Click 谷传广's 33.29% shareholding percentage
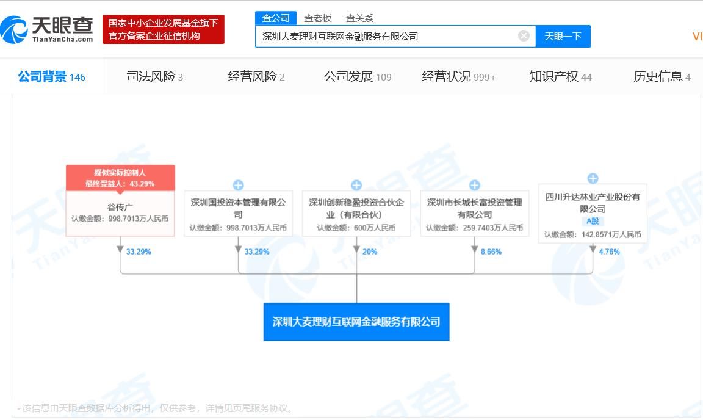The height and width of the screenshot is (420, 703). pos(139,252)
